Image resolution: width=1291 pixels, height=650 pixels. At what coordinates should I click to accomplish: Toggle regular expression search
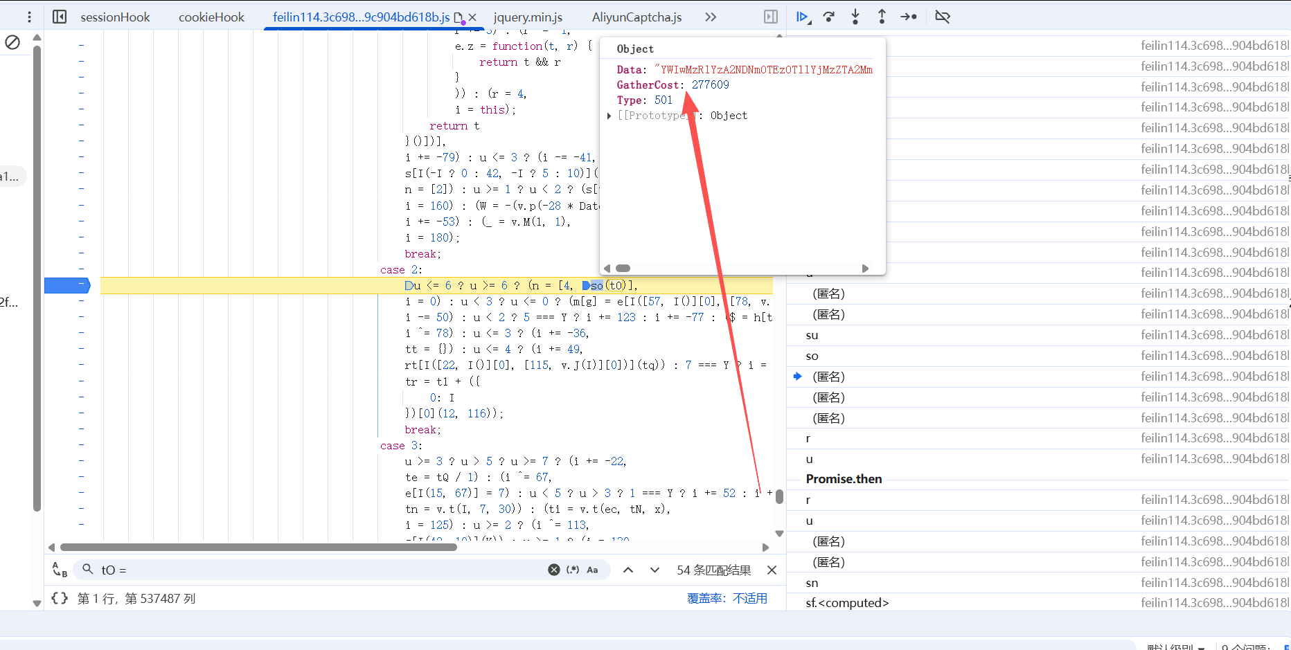[x=573, y=570]
